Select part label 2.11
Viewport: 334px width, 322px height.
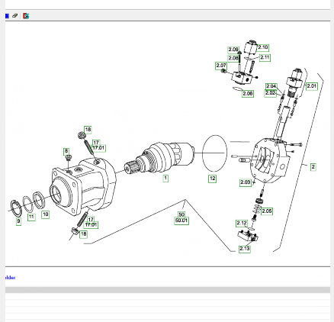(x=265, y=57)
